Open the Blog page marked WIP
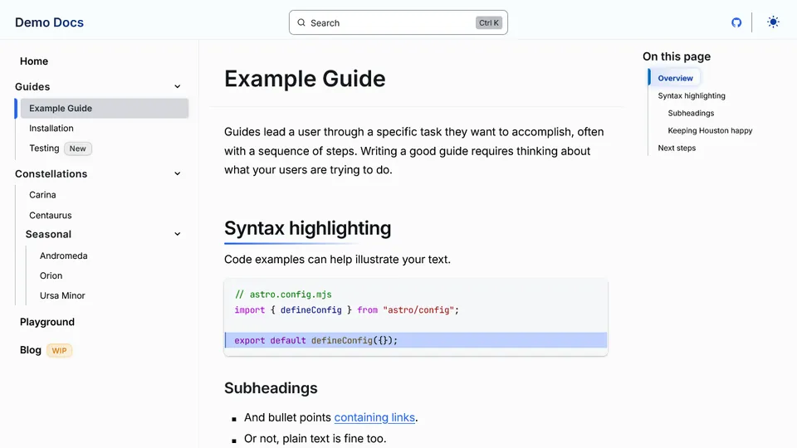 (31, 350)
